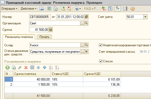Click the copy-row icon in table toolbar
Viewport: 151px width, 99px height.
(x=14, y=67)
